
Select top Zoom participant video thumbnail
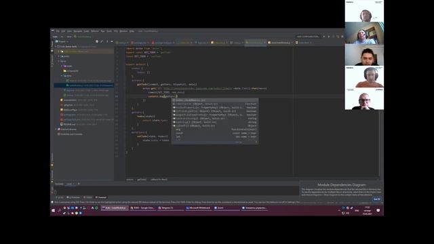point(364,11)
